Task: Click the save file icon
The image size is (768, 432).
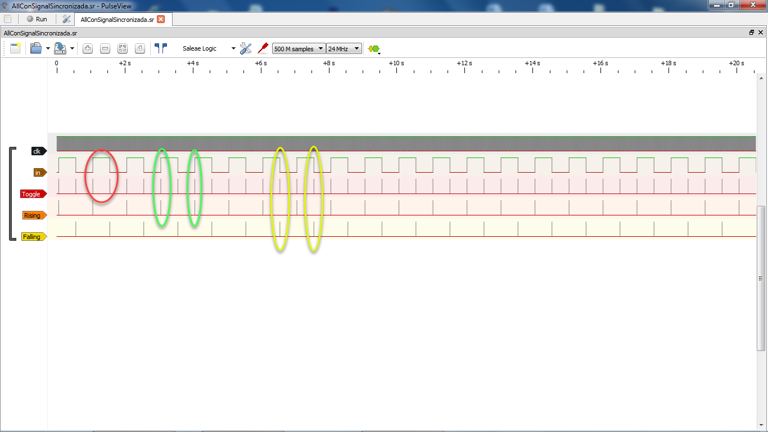Action: tap(60, 48)
